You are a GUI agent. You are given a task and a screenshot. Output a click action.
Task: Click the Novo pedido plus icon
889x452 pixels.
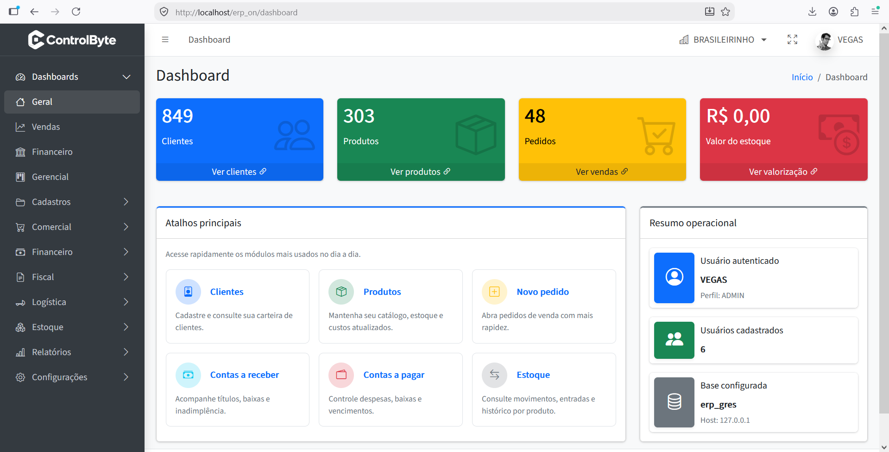pyautogui.click(x=494, y=292)
